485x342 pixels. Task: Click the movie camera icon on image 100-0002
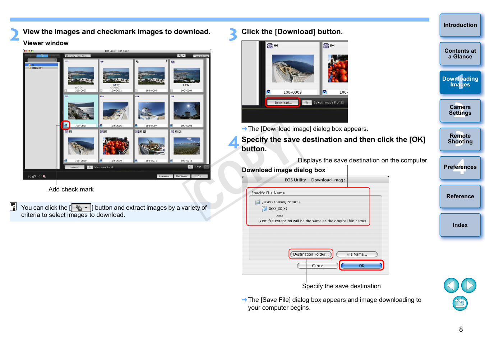pyautogui.click(x=102, y=62)
